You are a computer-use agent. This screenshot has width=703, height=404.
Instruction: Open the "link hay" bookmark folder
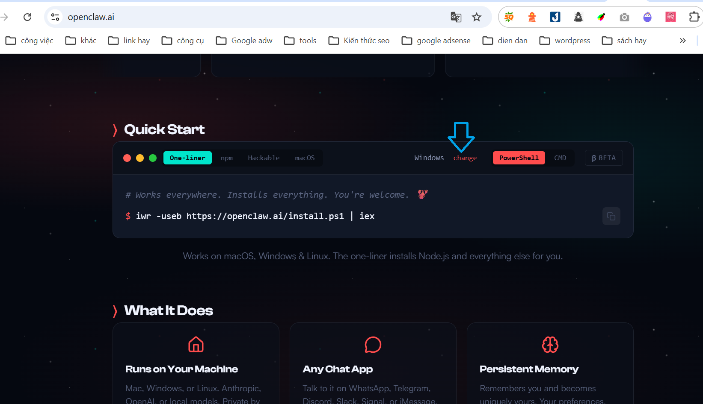(129, 41)
